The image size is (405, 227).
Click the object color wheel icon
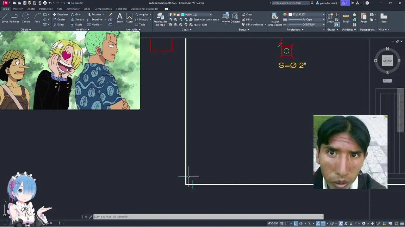(285, 15)
